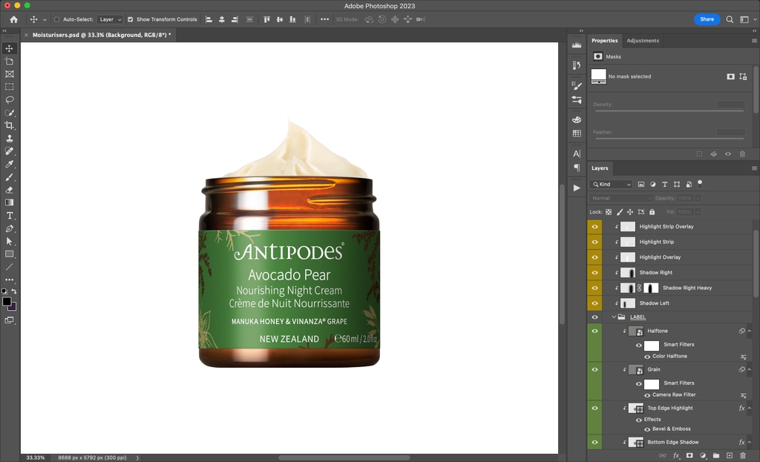Screen dimensions: 760x462
Task: Click the delete layer trash icon
Action: [x=742, y=456]
